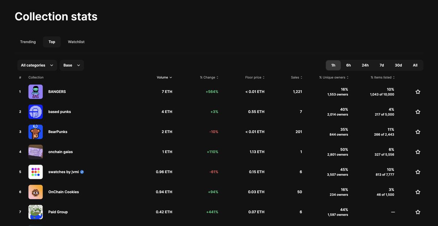Click the Collection column header

[x=36, y=77]
